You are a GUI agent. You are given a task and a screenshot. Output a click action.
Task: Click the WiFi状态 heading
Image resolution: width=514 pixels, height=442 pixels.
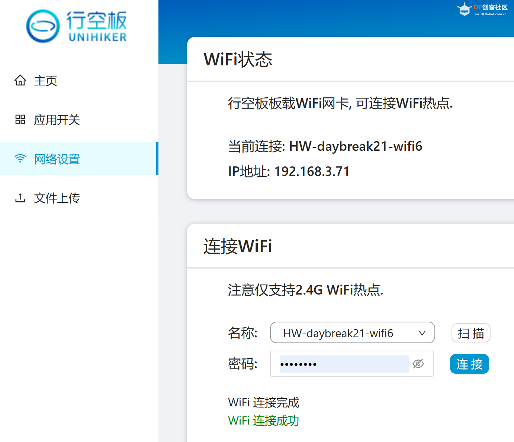238,59
